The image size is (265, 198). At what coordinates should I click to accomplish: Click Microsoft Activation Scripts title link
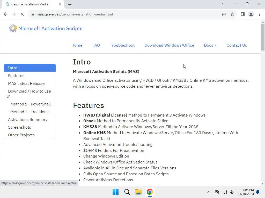[50, 28]
